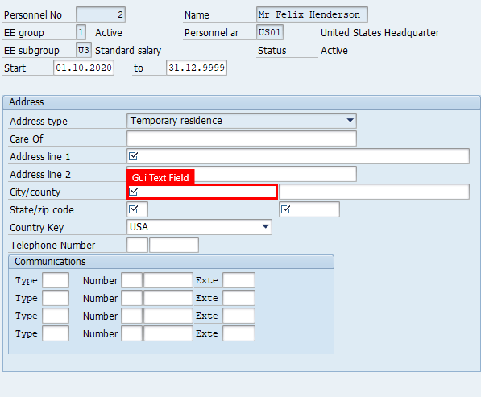Click fourth row Number main field
Image resolution: width=481 pixels, height=397 pixels.
(168, 333)
